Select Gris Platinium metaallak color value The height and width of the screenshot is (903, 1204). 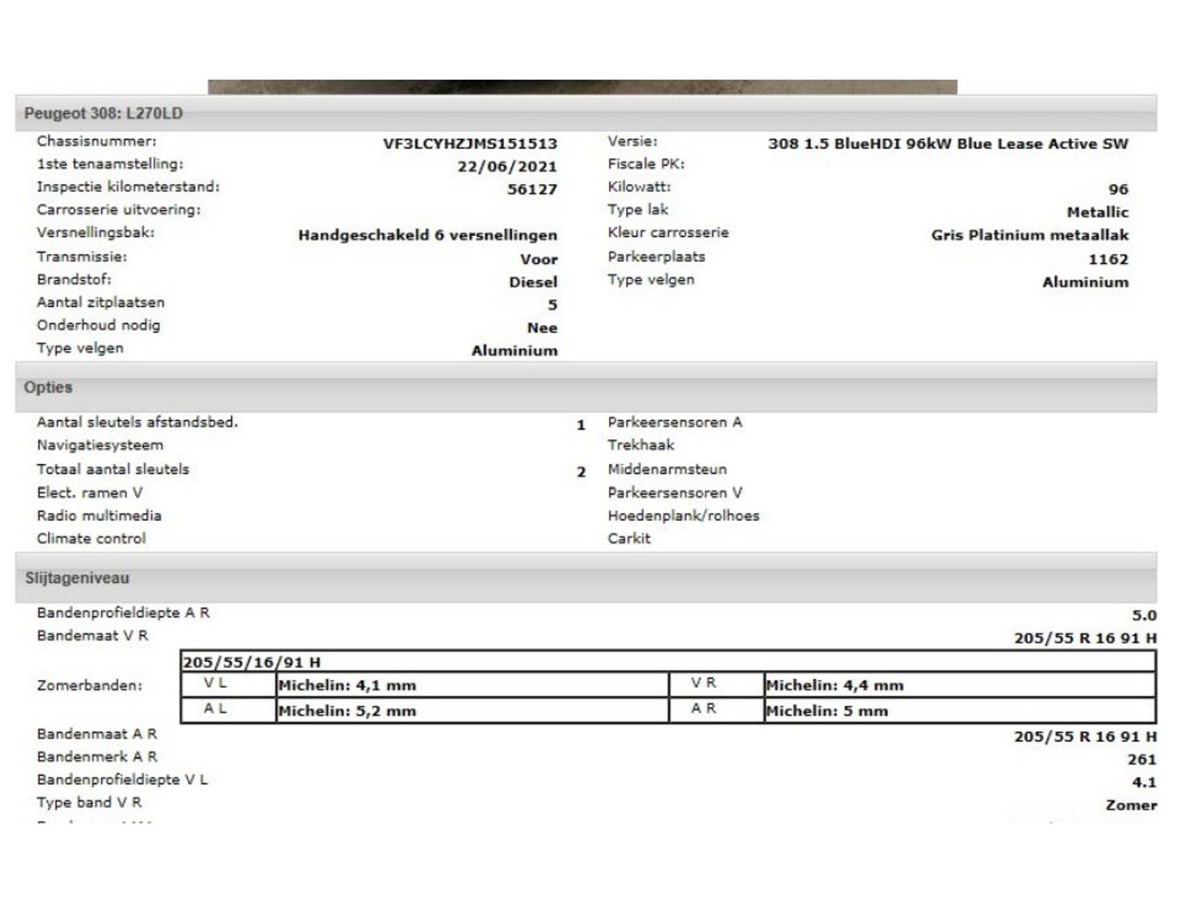point(1030,235)
